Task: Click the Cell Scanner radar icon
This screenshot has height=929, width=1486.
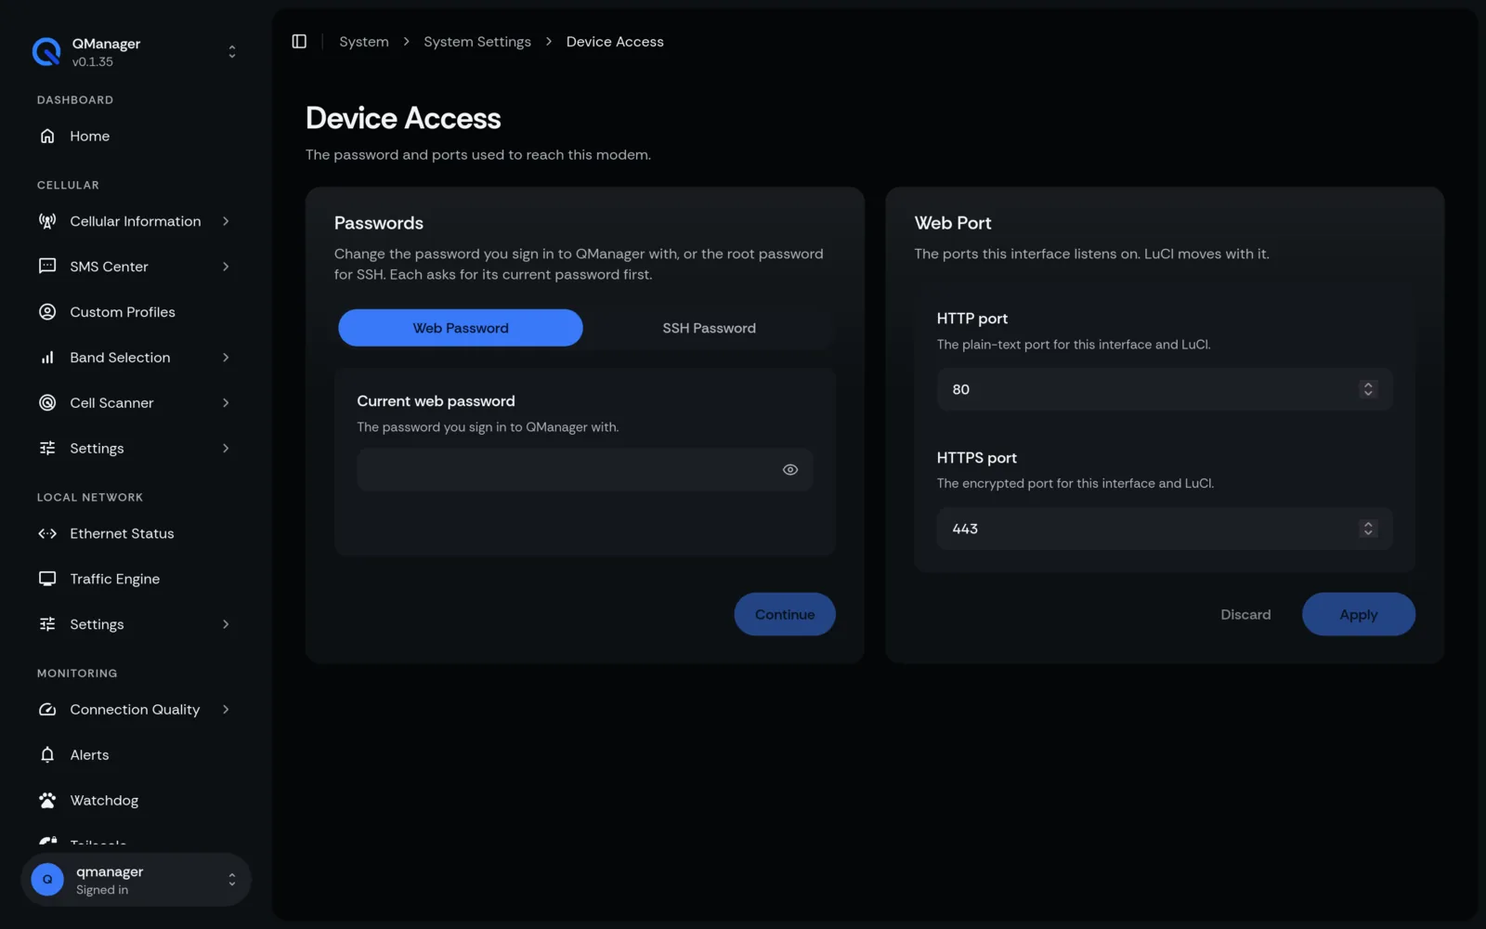Action: click(x=47, y=403)
